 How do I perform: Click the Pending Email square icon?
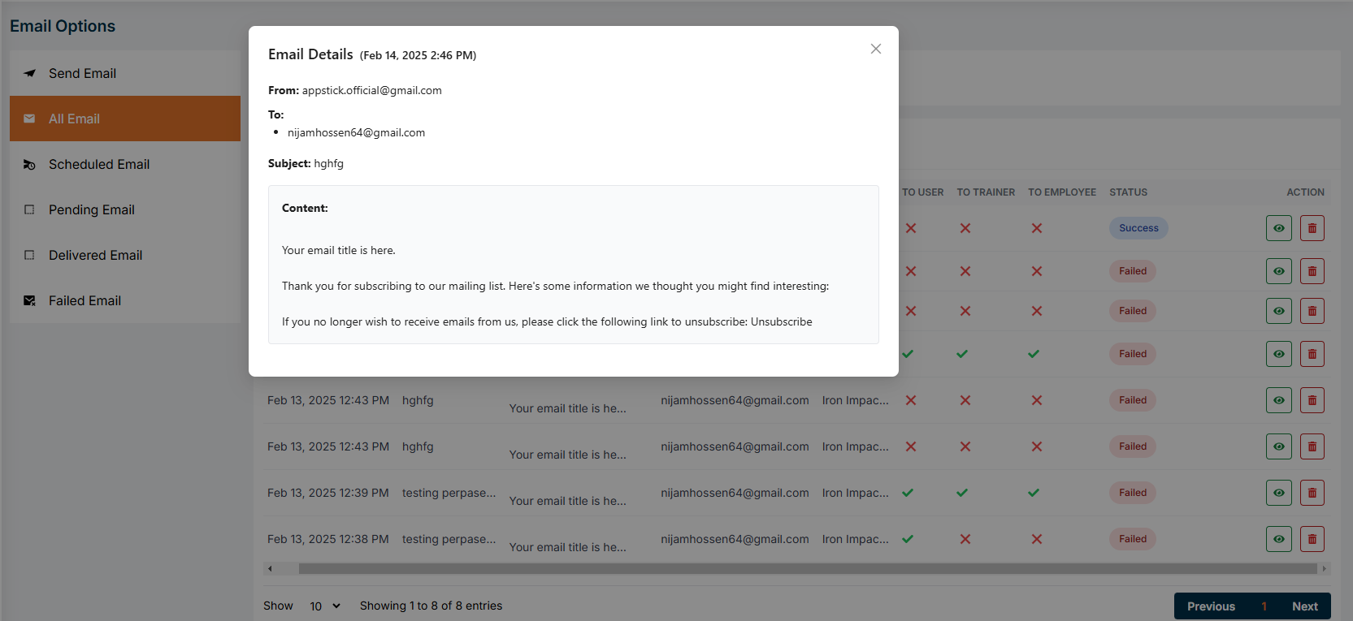pyautogui.click(x=29, y=209)
